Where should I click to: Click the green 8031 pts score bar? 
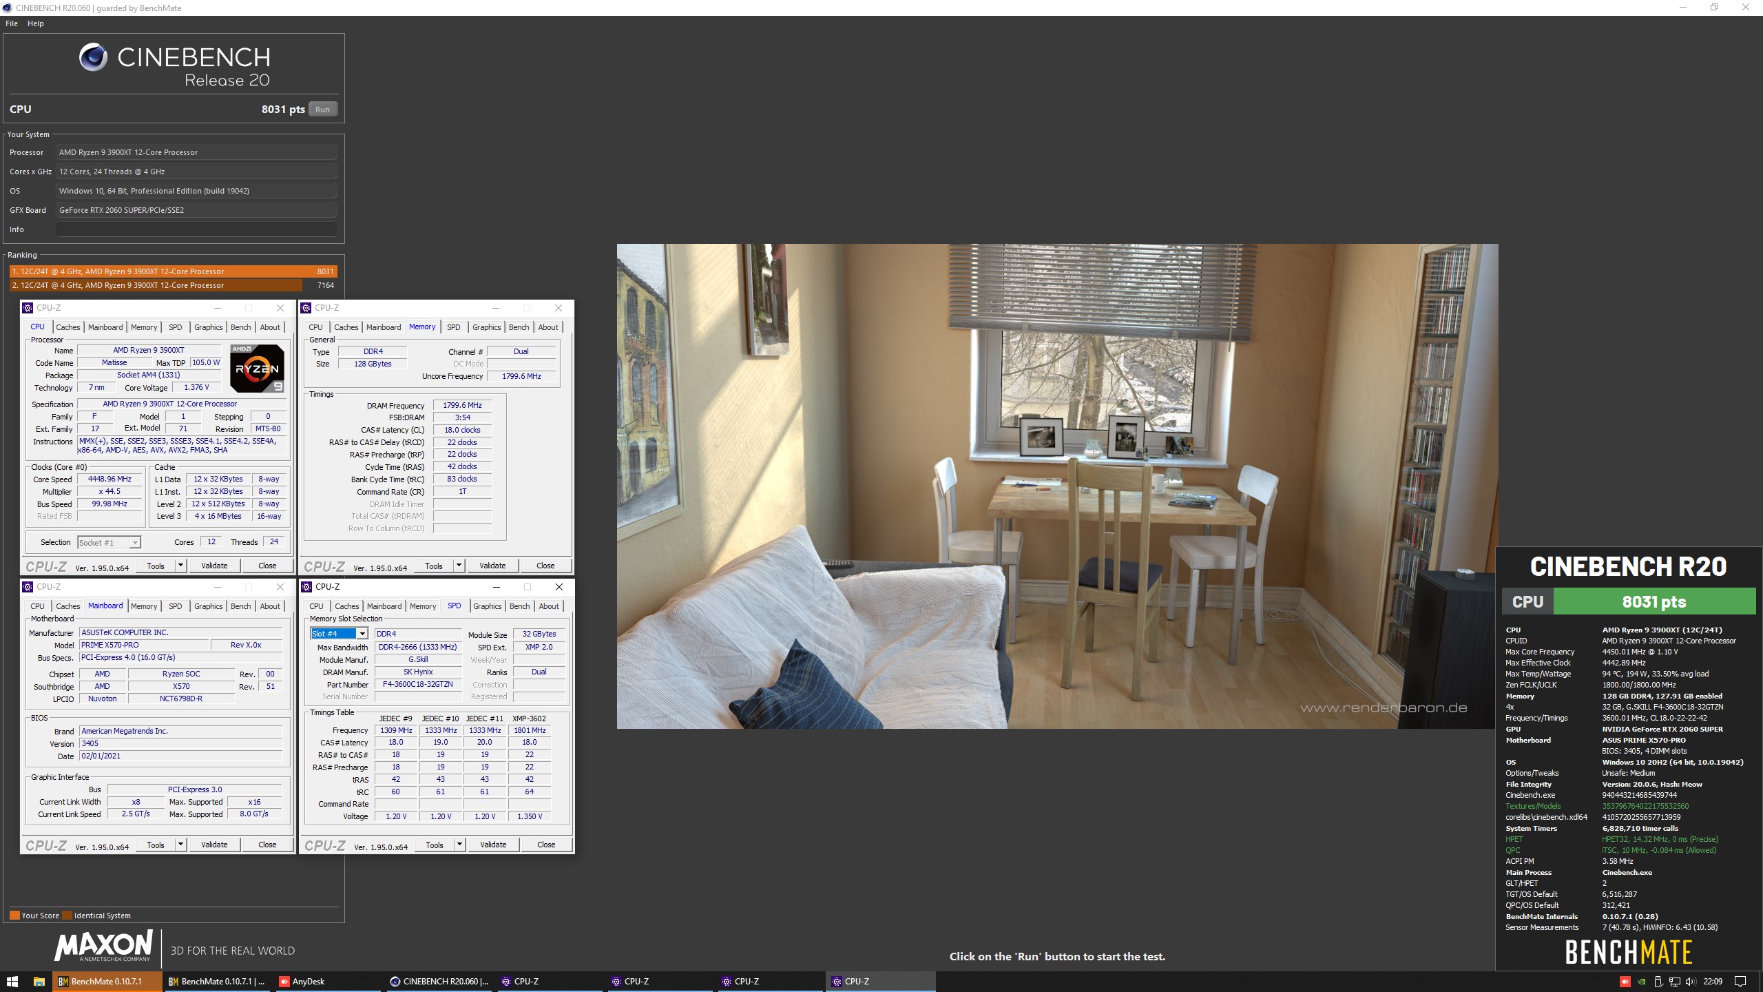(1654, 601)
